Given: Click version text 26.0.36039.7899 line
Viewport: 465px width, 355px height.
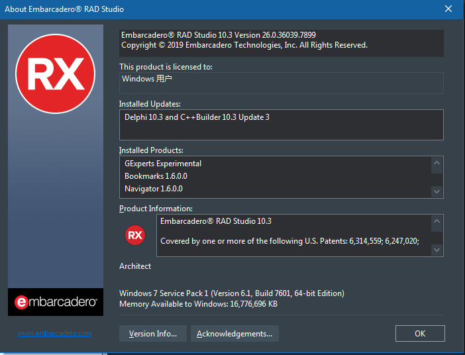Looking at the screenshot, I should click(219, 35).
